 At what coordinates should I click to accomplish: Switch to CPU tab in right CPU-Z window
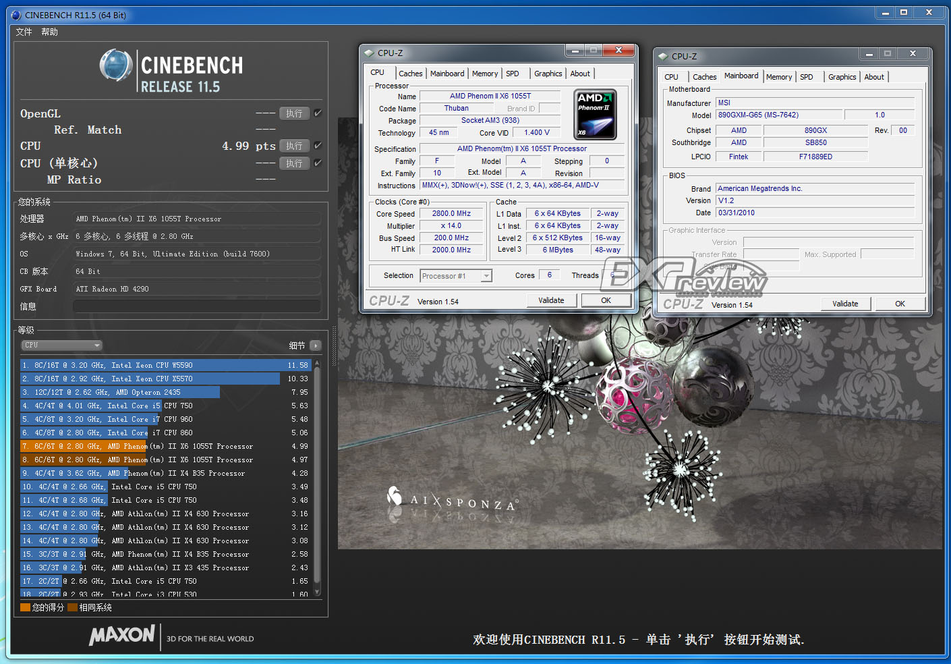tap(672, 77)
